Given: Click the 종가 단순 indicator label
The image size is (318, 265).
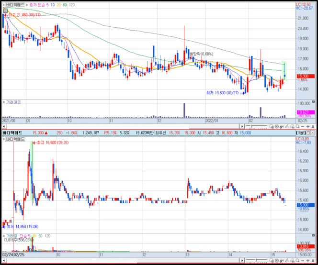Looking at the screenshot, I should tap(37, 5).
